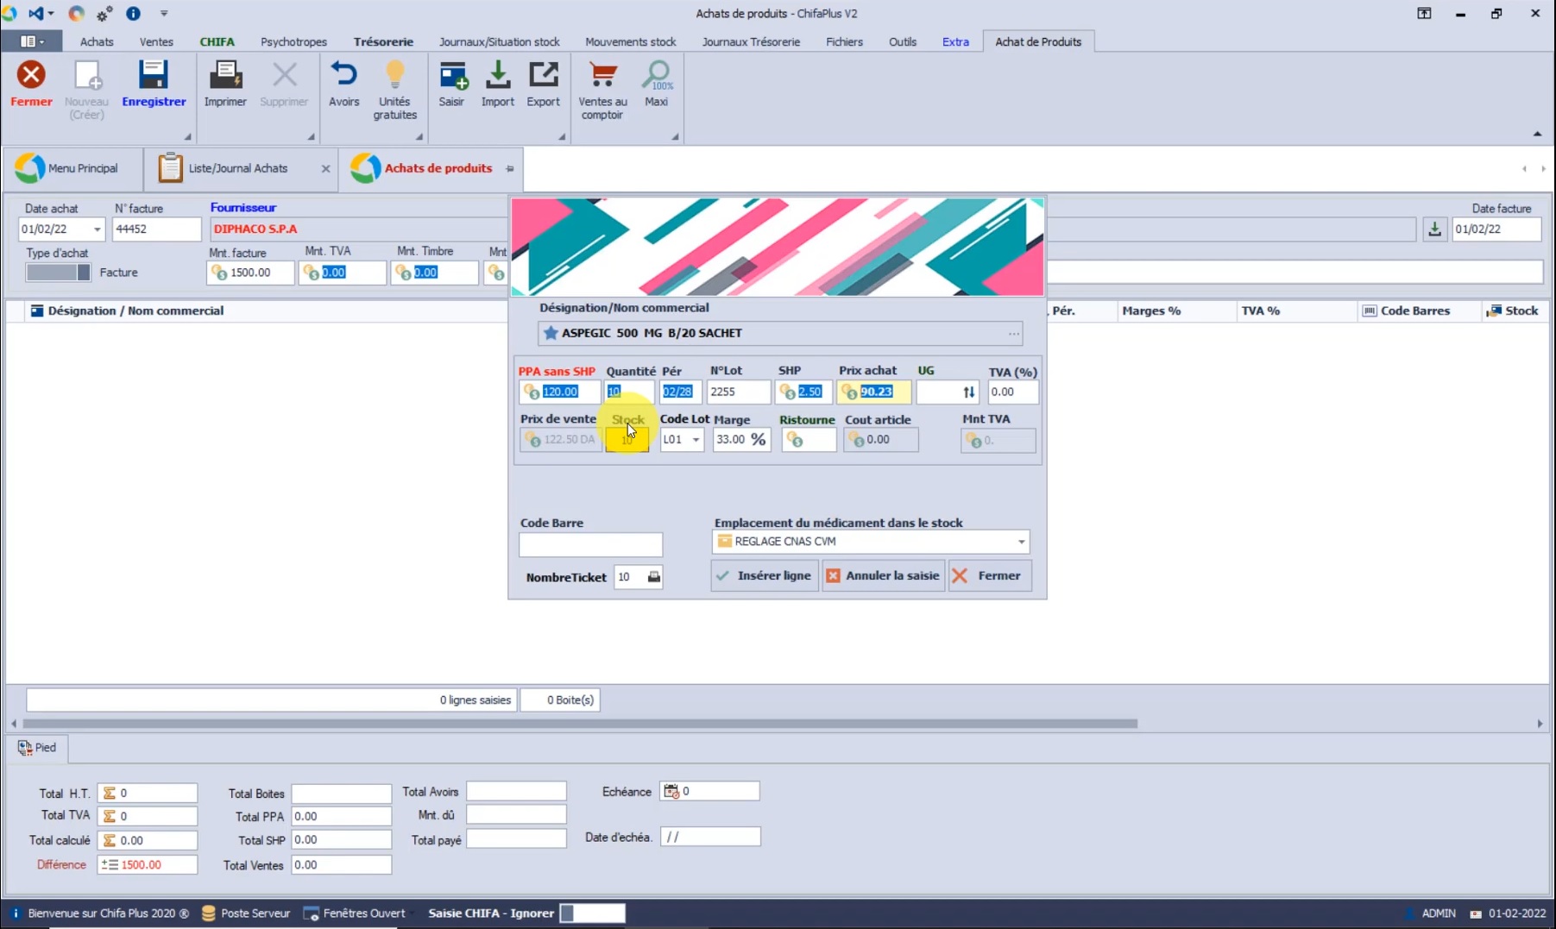Image resolution: width=1556 pixels, height=929 pixels.
Task: Switch to the Liste/Journal Achats tab
Action: 237,169
